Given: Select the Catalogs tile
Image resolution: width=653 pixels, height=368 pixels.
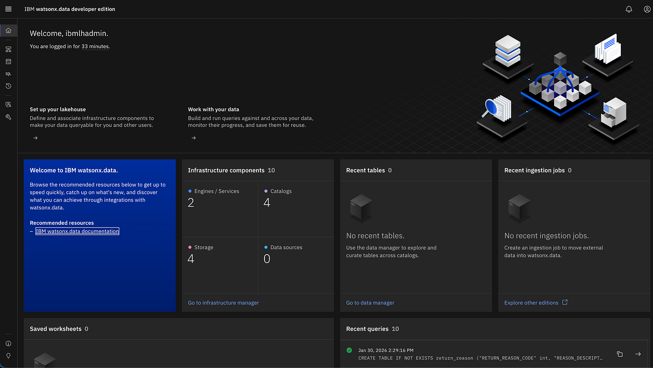Looking at the screenshot, I should click(296, 209).
